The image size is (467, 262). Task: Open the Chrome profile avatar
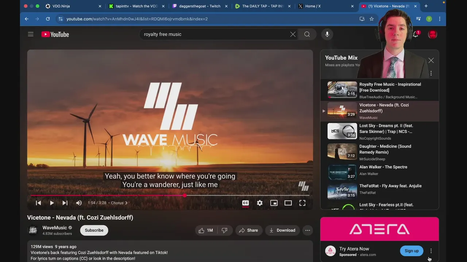coord(429,19)
